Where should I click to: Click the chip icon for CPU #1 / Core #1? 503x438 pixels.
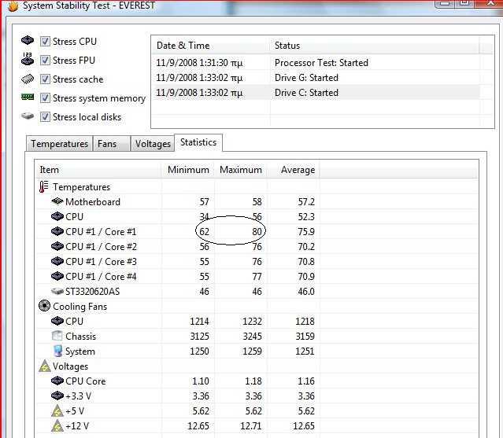(x=57, y=231)
